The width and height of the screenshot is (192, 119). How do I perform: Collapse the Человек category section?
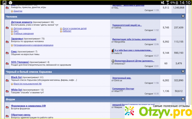pyautogui.click(x=183, y=17)
